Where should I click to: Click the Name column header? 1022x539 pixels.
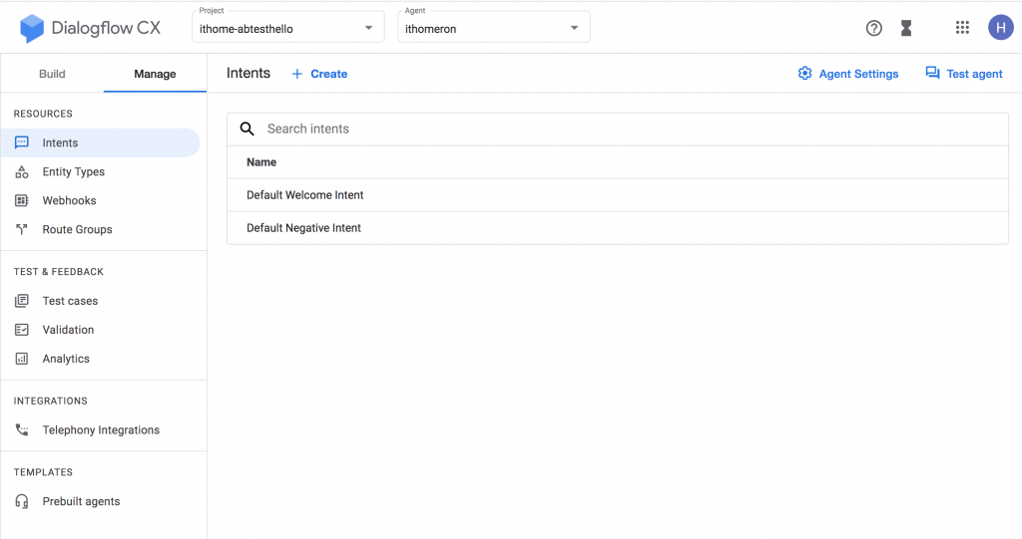click(x=261, y=162)
